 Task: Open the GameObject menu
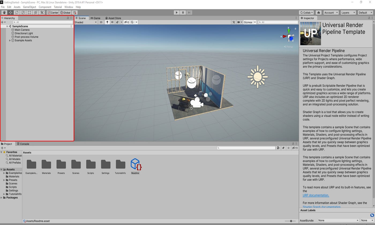29,7
